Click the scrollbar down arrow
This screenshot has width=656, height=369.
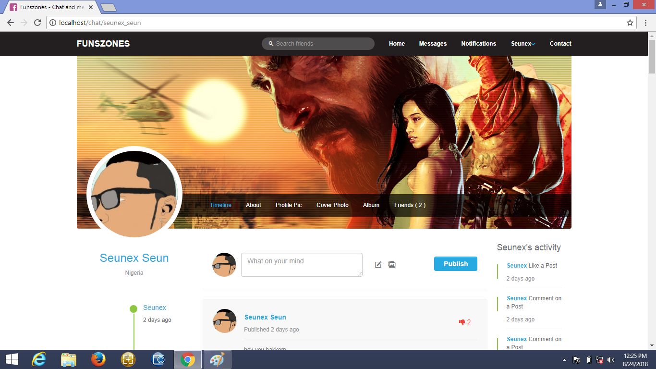click(x=652, y=345)
